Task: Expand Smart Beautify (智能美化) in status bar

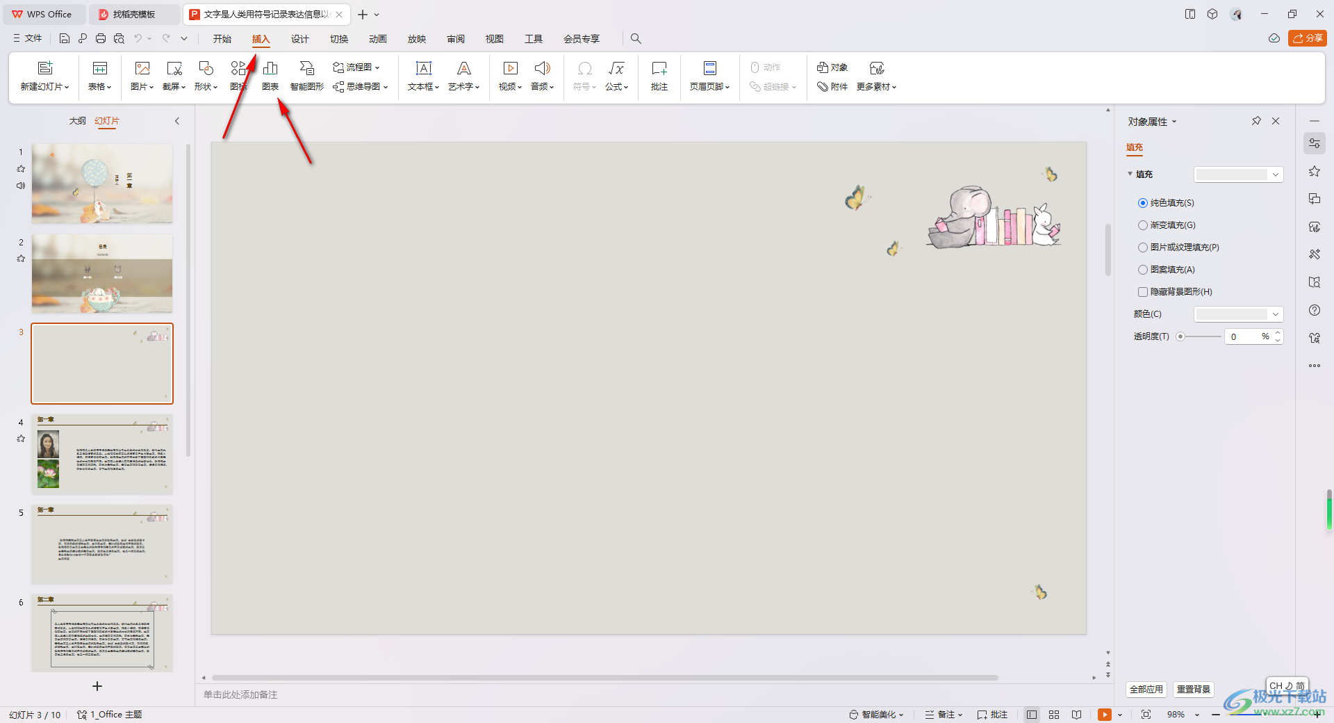Action: click(877, 715)
